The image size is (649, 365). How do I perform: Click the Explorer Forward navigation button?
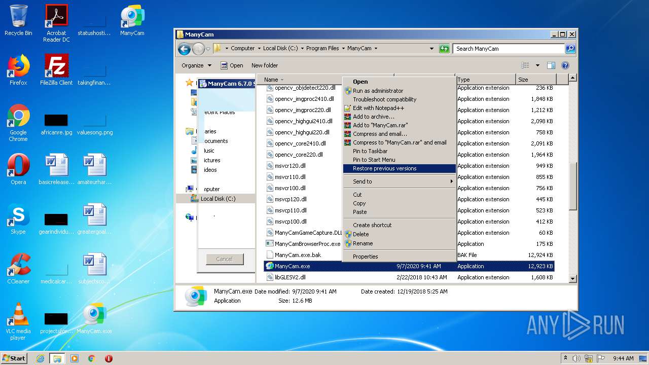point(198,49)
